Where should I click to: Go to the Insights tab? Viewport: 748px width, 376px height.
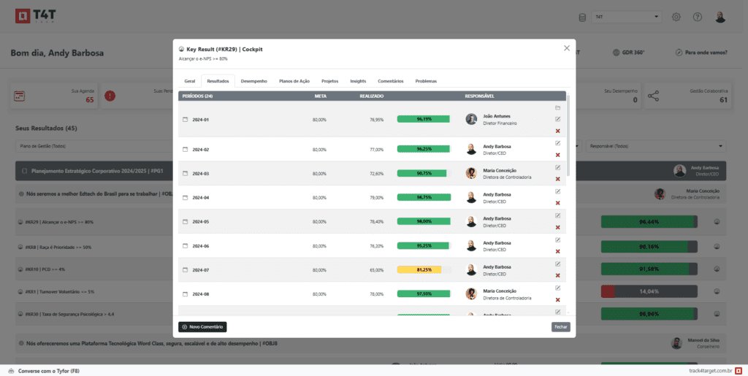(358, 81)
